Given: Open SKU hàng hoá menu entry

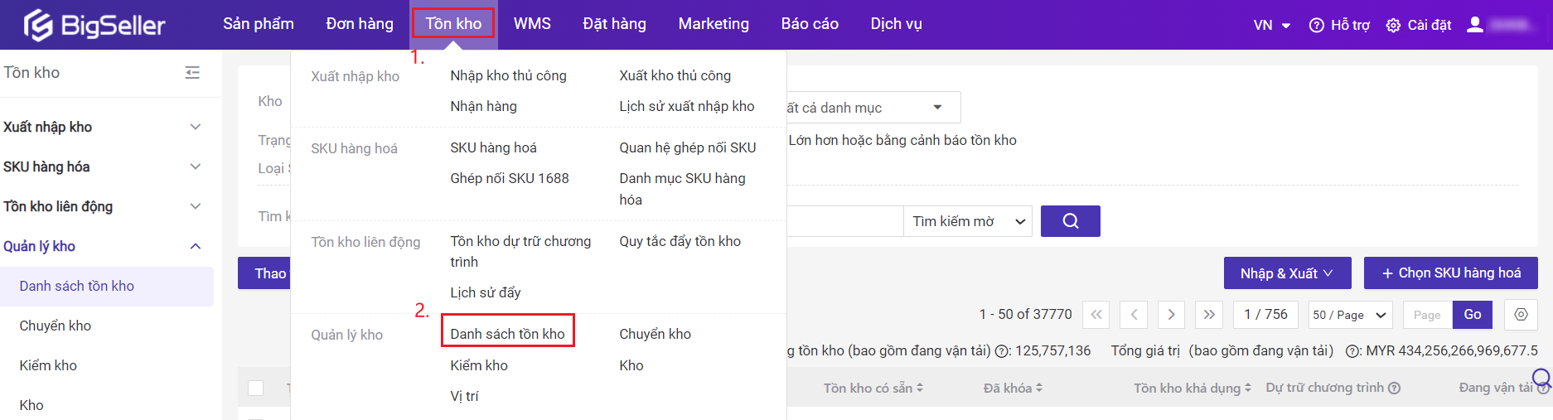Looking at the screenshot, I should pyautogui.click(x=493, y=147).
